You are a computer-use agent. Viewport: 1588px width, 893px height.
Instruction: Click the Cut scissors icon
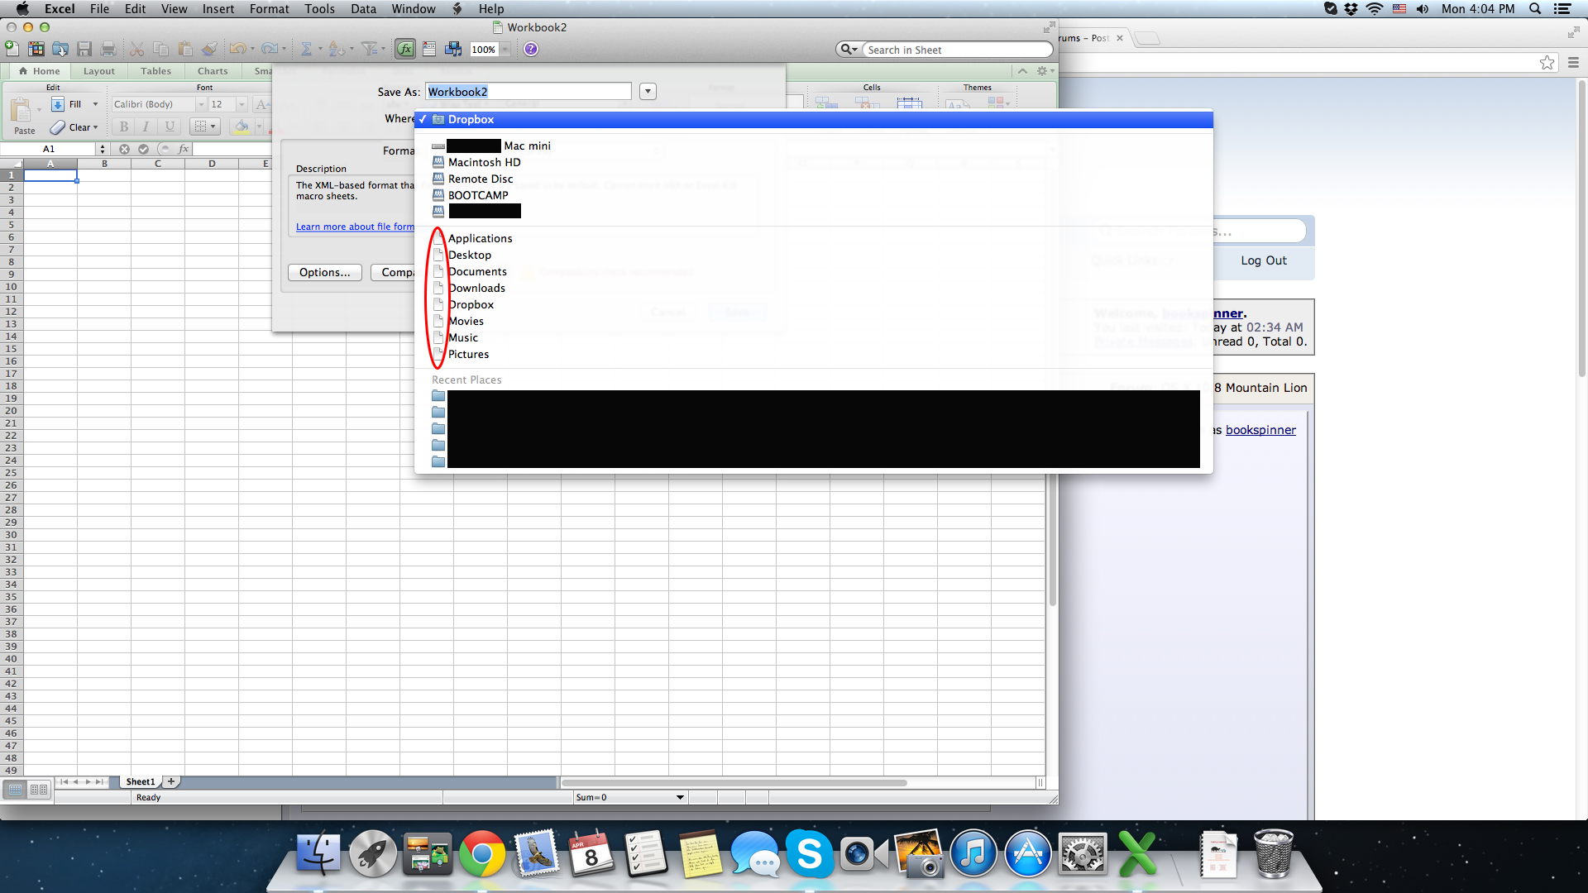137,49
